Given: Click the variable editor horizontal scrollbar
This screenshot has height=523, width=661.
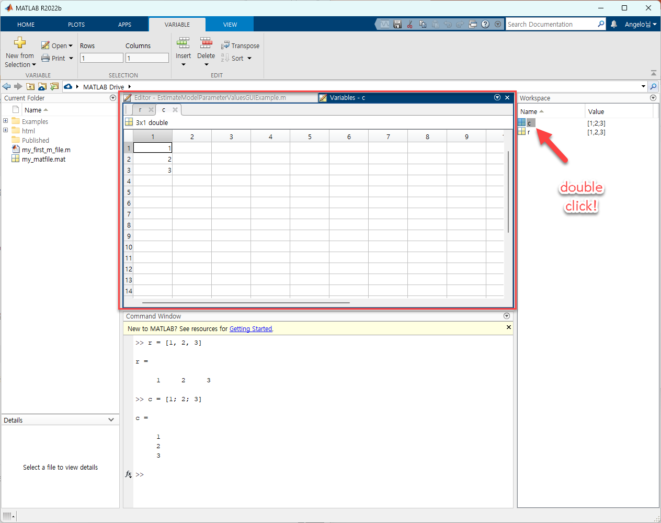Looking at the screenshot, I should point(246,302).
